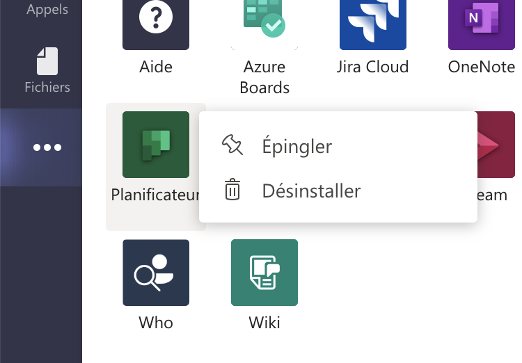Click the Wiki label text
The height and width of the screenshot is (363, 522).
pos(264,323)
